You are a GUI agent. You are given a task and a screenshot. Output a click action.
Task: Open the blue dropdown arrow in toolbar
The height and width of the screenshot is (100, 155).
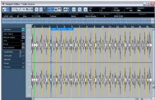[68, 10]
